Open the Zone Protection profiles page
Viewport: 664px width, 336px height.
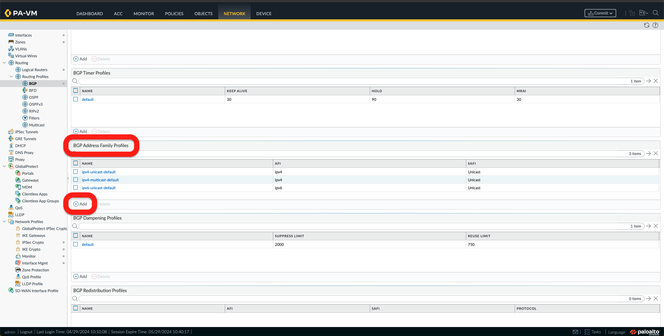coord(35,270)
